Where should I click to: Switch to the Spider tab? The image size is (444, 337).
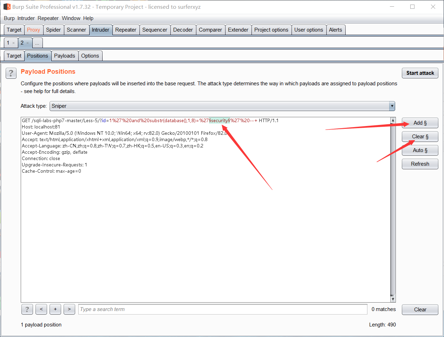53,30
